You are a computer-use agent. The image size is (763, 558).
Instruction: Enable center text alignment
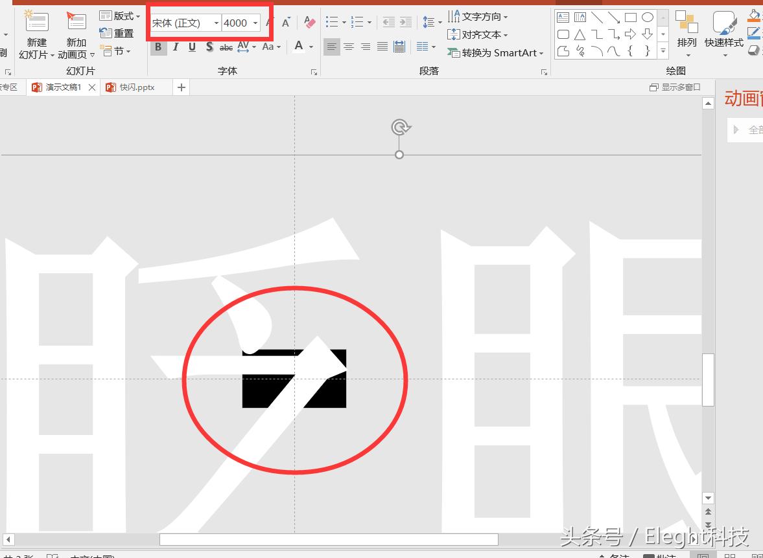click(349, 46)
